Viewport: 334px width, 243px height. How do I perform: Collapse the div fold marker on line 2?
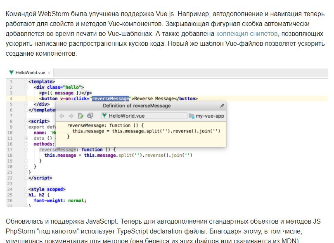(26, 87)
